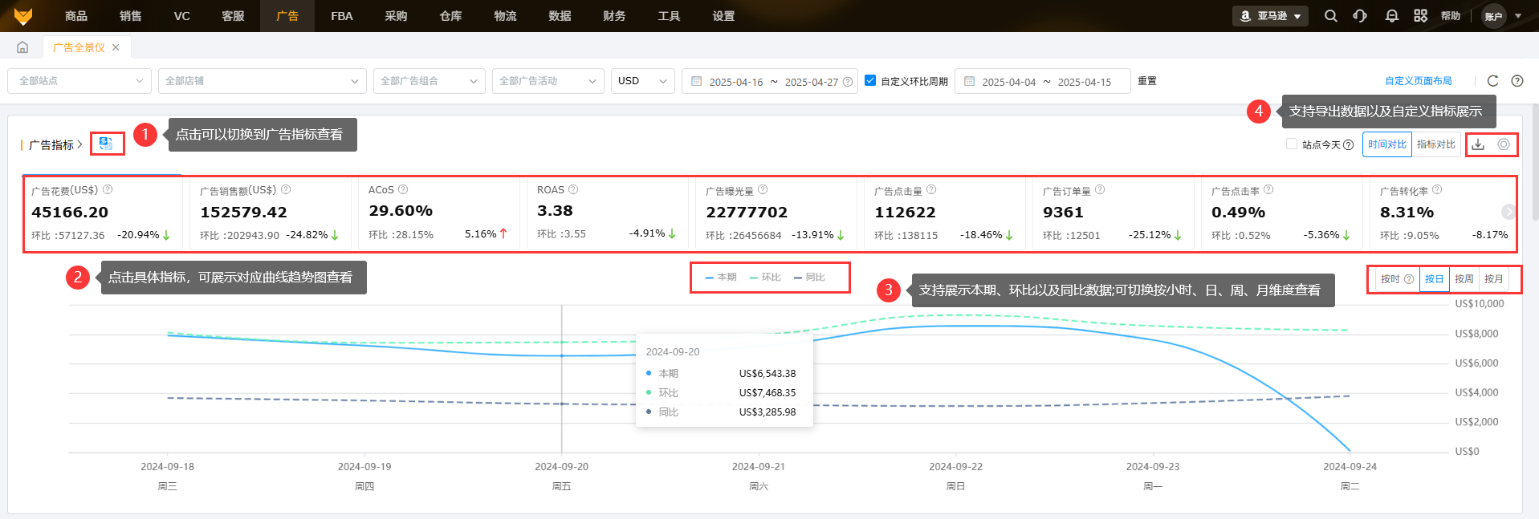Toggle 同比 legend series

[x=809, y=278]
